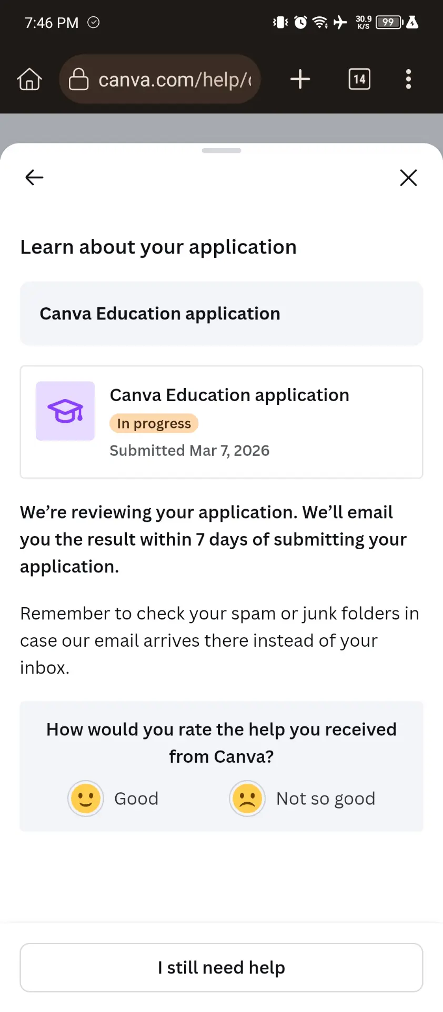Tap the browser home icon
This screenshot has width=443, height=1012.
(29, 80)
